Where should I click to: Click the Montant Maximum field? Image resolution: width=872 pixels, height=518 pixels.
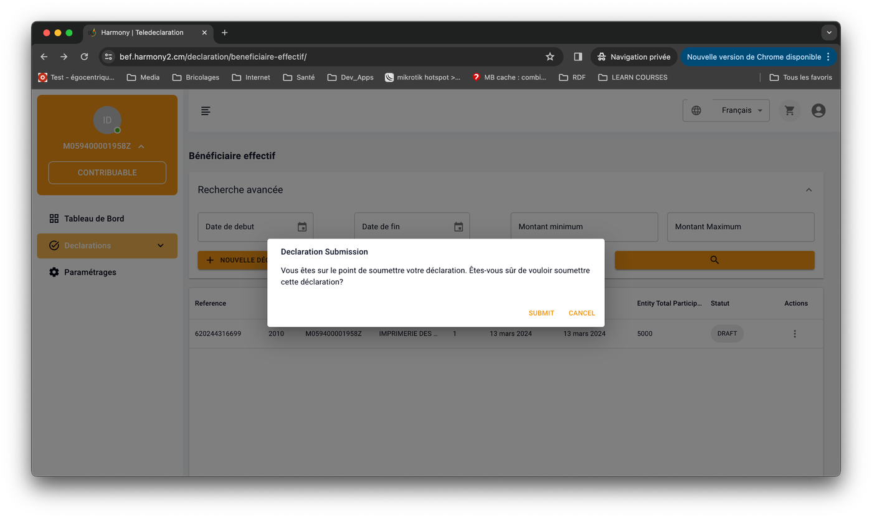[741, 227]
